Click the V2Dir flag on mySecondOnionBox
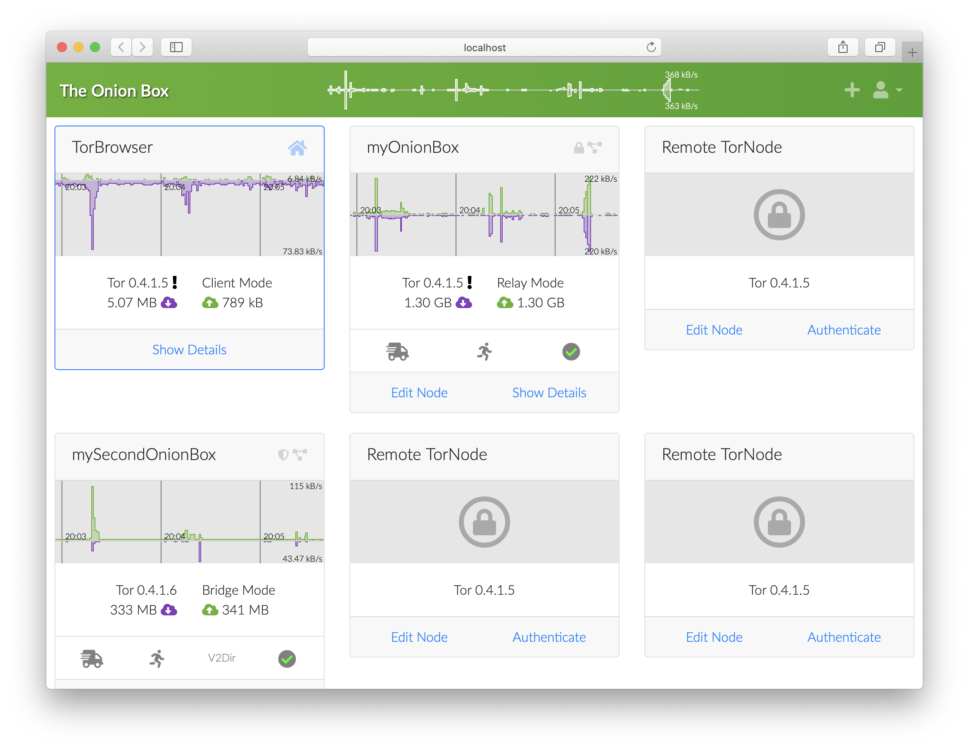Screen dimensions: 969x750 (x=221, y=658)
